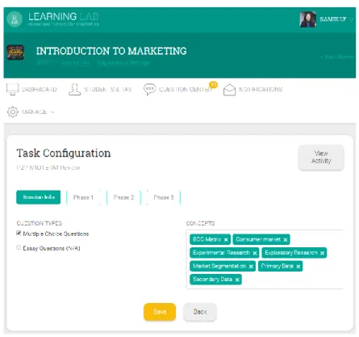Image resolution: width=359 pixels, height=337 pixels.
Task: Click the Notifications envelope icon
Action: click(229, 90)
